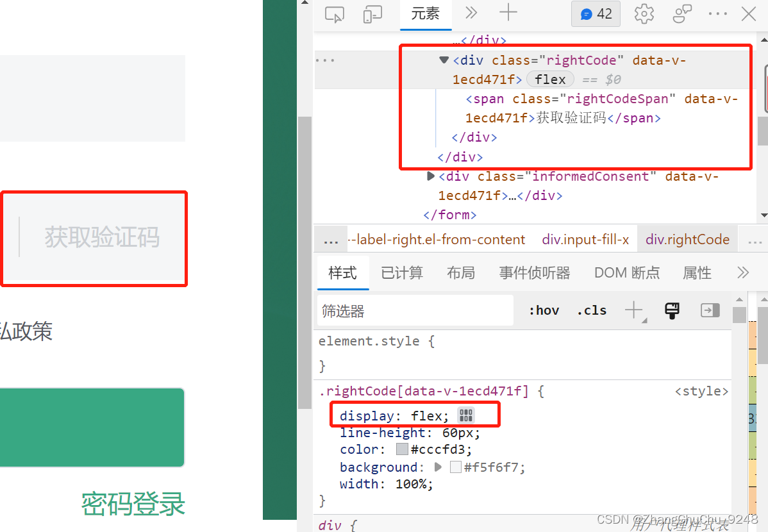Click the 密码登录 link
768x532 pixels.
[132, 504]
